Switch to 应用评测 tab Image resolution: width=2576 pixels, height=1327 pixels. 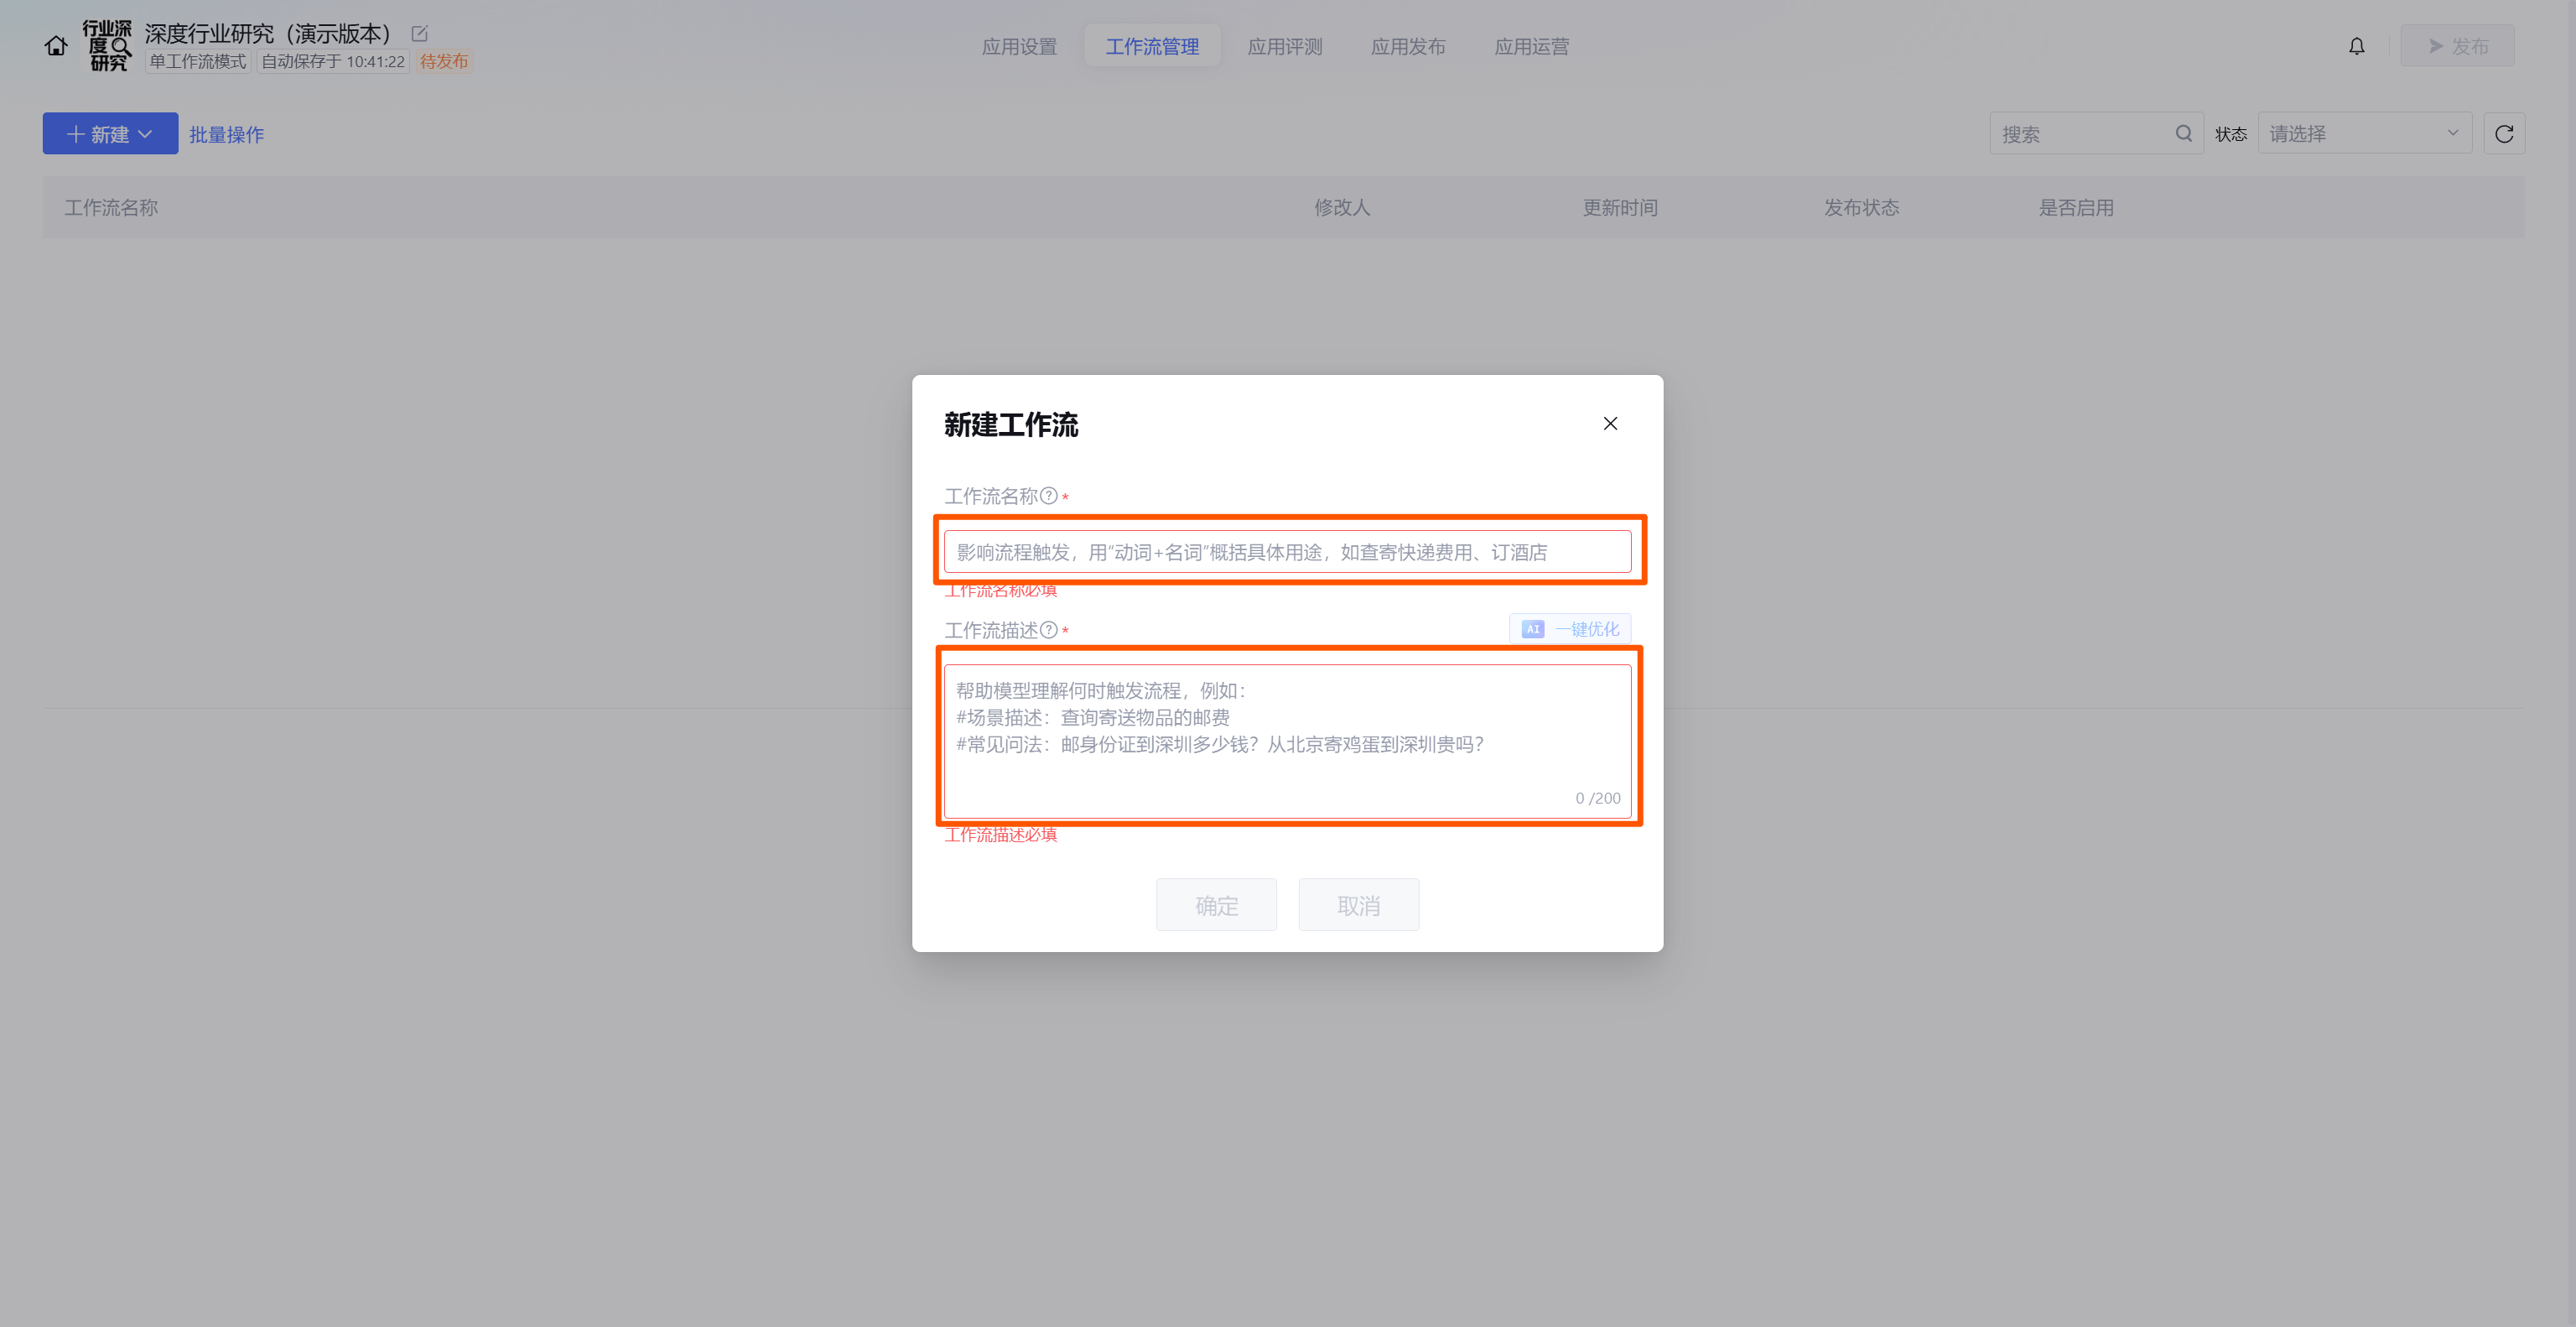click(1285, 47)
